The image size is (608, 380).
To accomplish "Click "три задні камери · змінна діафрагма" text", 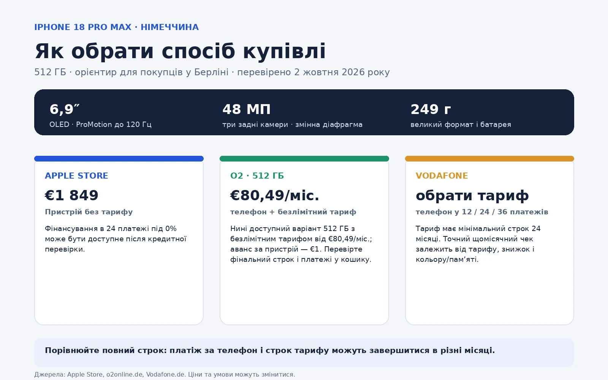I will [292, 125].
